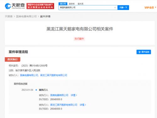Select the 查公司 search tab
The width and height of the screenshot is (157, 118).
pos(63,4)
